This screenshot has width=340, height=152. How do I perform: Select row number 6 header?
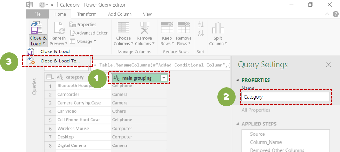tap(50, 128)
